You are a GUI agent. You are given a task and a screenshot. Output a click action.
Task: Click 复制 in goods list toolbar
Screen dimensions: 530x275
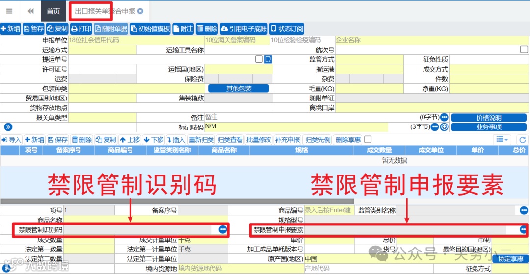pyautogui.click(x=106, y=140)
